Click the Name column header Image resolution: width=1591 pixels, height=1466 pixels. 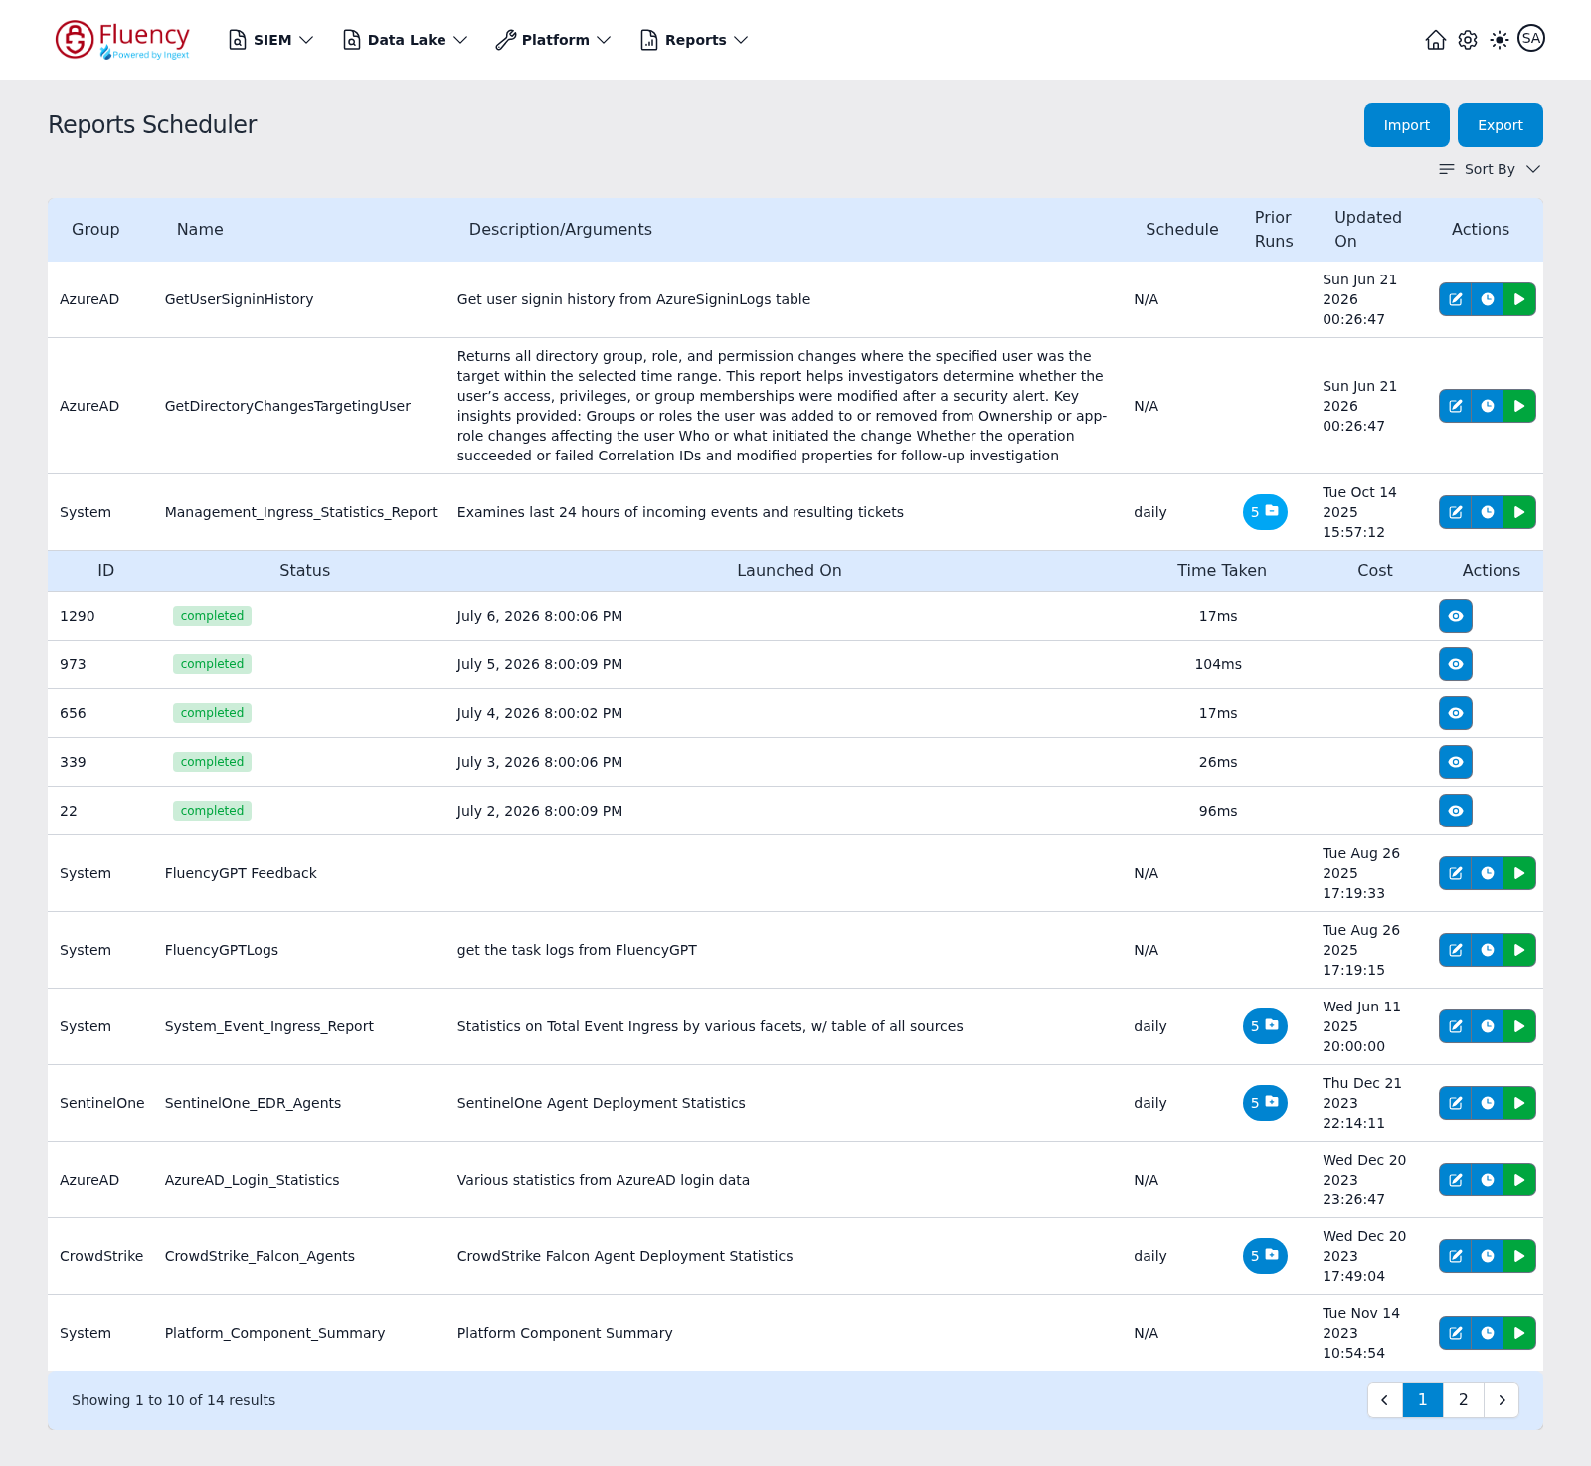[200, 230]
